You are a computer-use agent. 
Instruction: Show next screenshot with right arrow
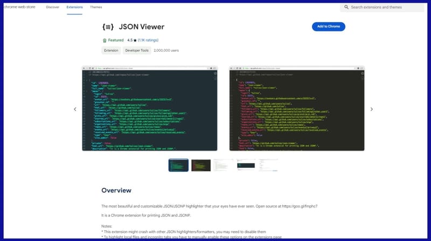tap(371, 109)
